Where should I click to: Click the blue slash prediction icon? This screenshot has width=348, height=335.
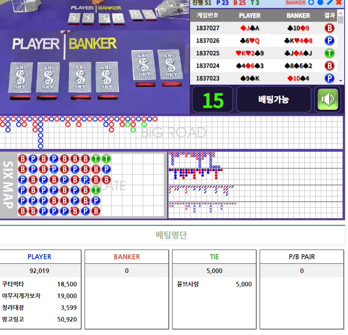tap(330, 3)
